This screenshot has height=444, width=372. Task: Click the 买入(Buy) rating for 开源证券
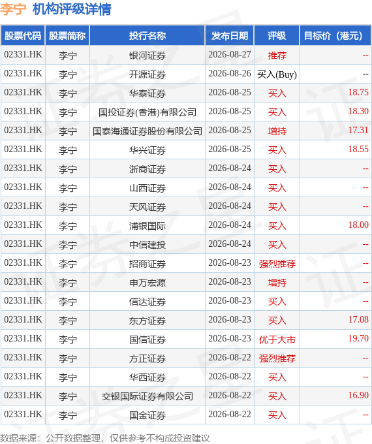pyautogui.click(x=277, y=74)
